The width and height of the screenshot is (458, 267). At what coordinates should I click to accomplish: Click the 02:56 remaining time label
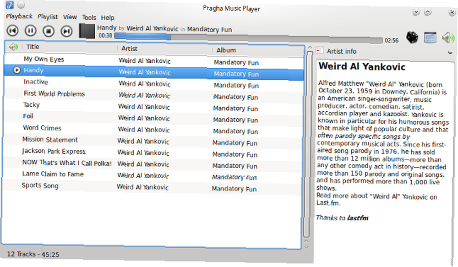point(392,40)
